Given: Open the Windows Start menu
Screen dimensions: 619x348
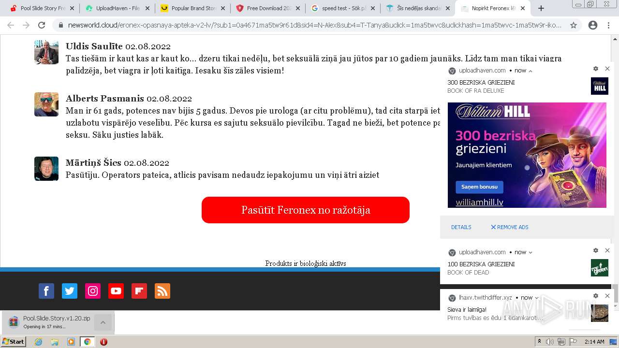Looking at the screenshot, I should (x=14, y=341).
